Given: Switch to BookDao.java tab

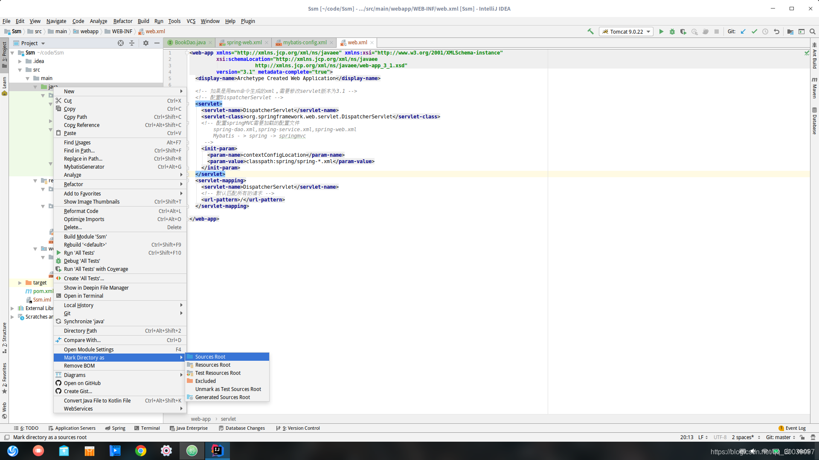Looking at the screenshot, I should [x=190, y=43].
